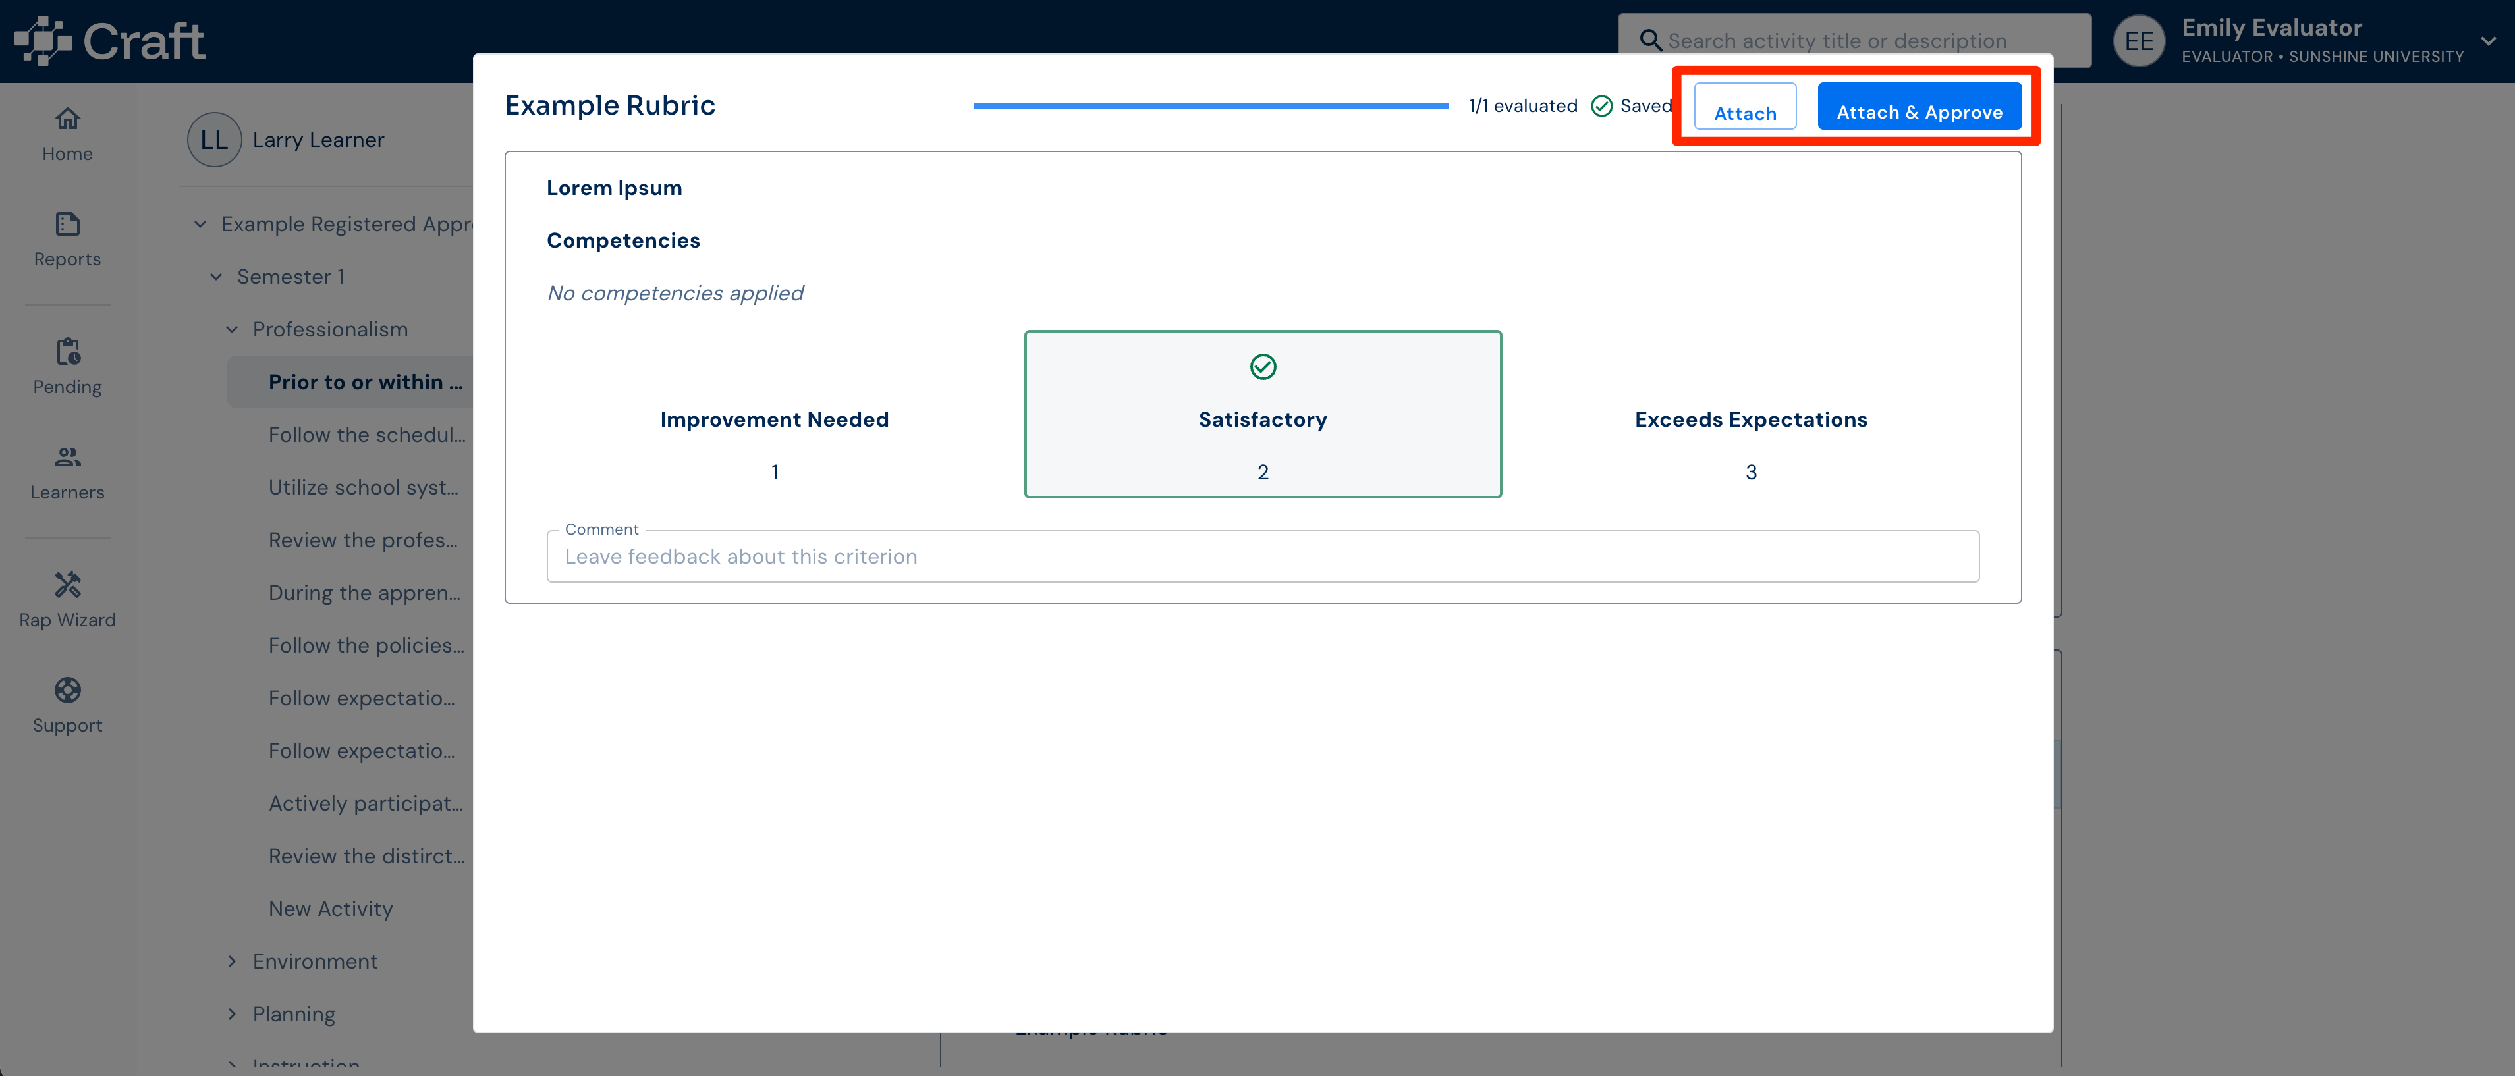This screenshot has width=2515, height=1076.
Task: Select the Satisfactory rating option
Action: [1262, 414]
